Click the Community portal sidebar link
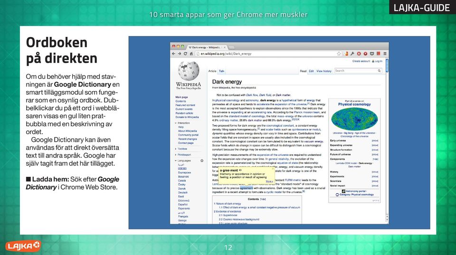This screenshot has height=255, width=456. (188, 135)
